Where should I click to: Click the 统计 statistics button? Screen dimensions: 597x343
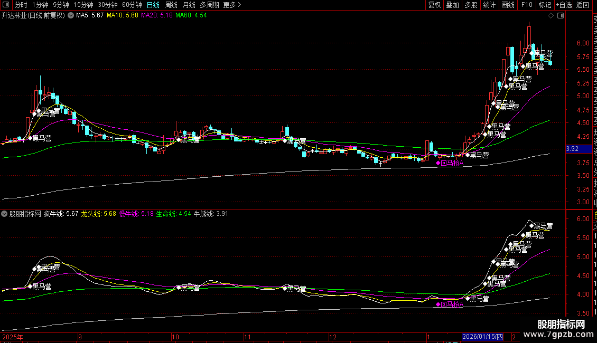click(489, 5)
